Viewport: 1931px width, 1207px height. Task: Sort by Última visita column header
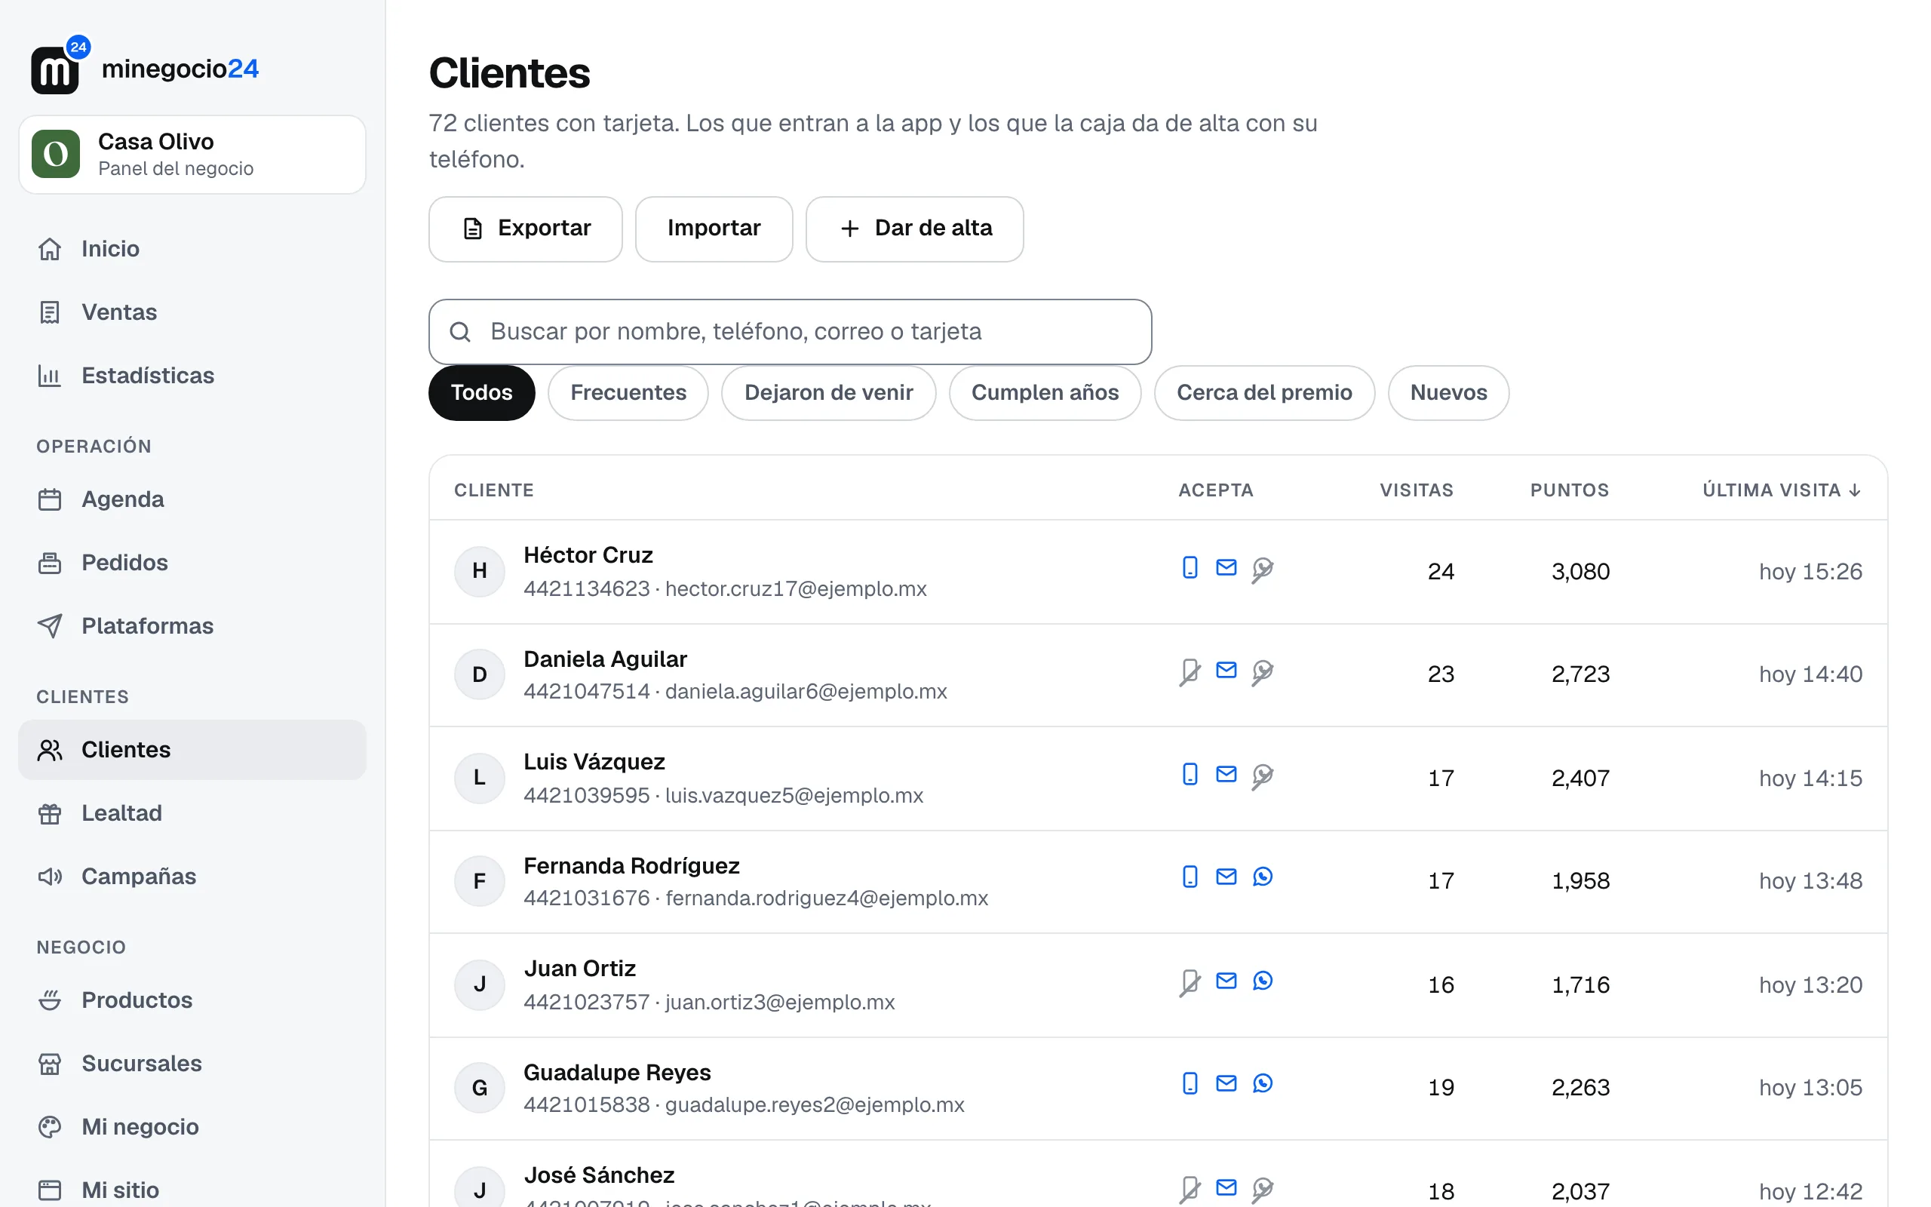pyautogui.click(x=1782, y=490)
